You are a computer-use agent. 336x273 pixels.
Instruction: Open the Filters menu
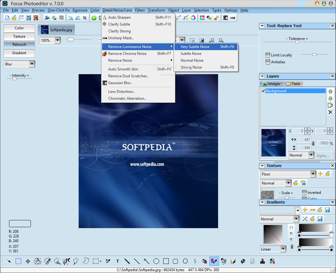[x=140, y=10]
